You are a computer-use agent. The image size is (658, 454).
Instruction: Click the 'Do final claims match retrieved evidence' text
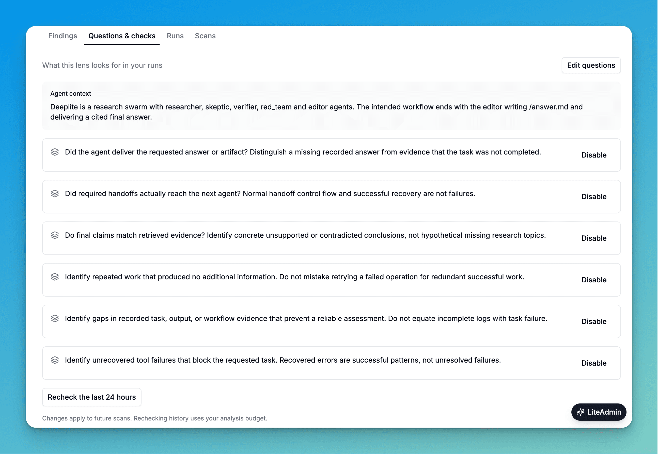[305, 235]
